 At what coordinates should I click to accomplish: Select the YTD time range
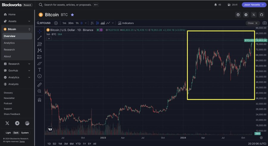click(78, 144)
